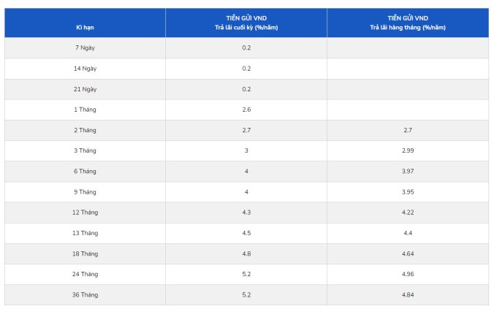
Task: Click the 4.96 monthly rate for 24 Tháng
Action: tap(408, 274)
